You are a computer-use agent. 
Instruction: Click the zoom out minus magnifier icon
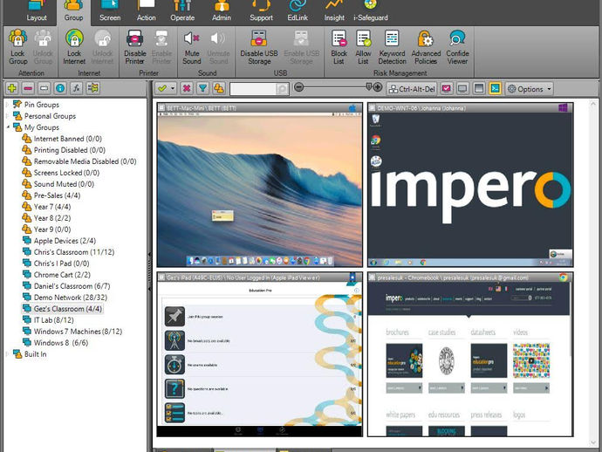click(x=298, y=87)
